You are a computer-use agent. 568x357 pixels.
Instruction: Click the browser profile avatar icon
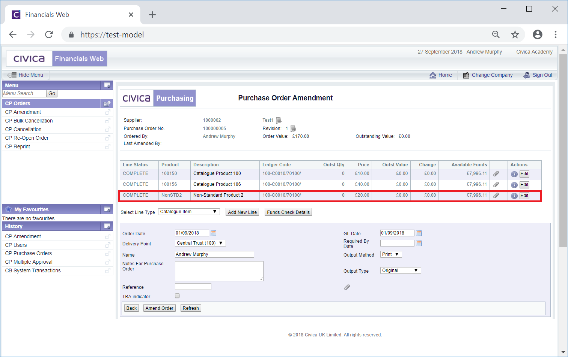click(x=538, y=34)
